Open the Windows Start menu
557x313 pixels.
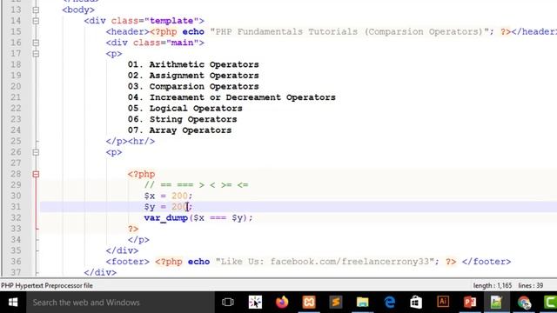pyautogui.click(x=13, y=303)
